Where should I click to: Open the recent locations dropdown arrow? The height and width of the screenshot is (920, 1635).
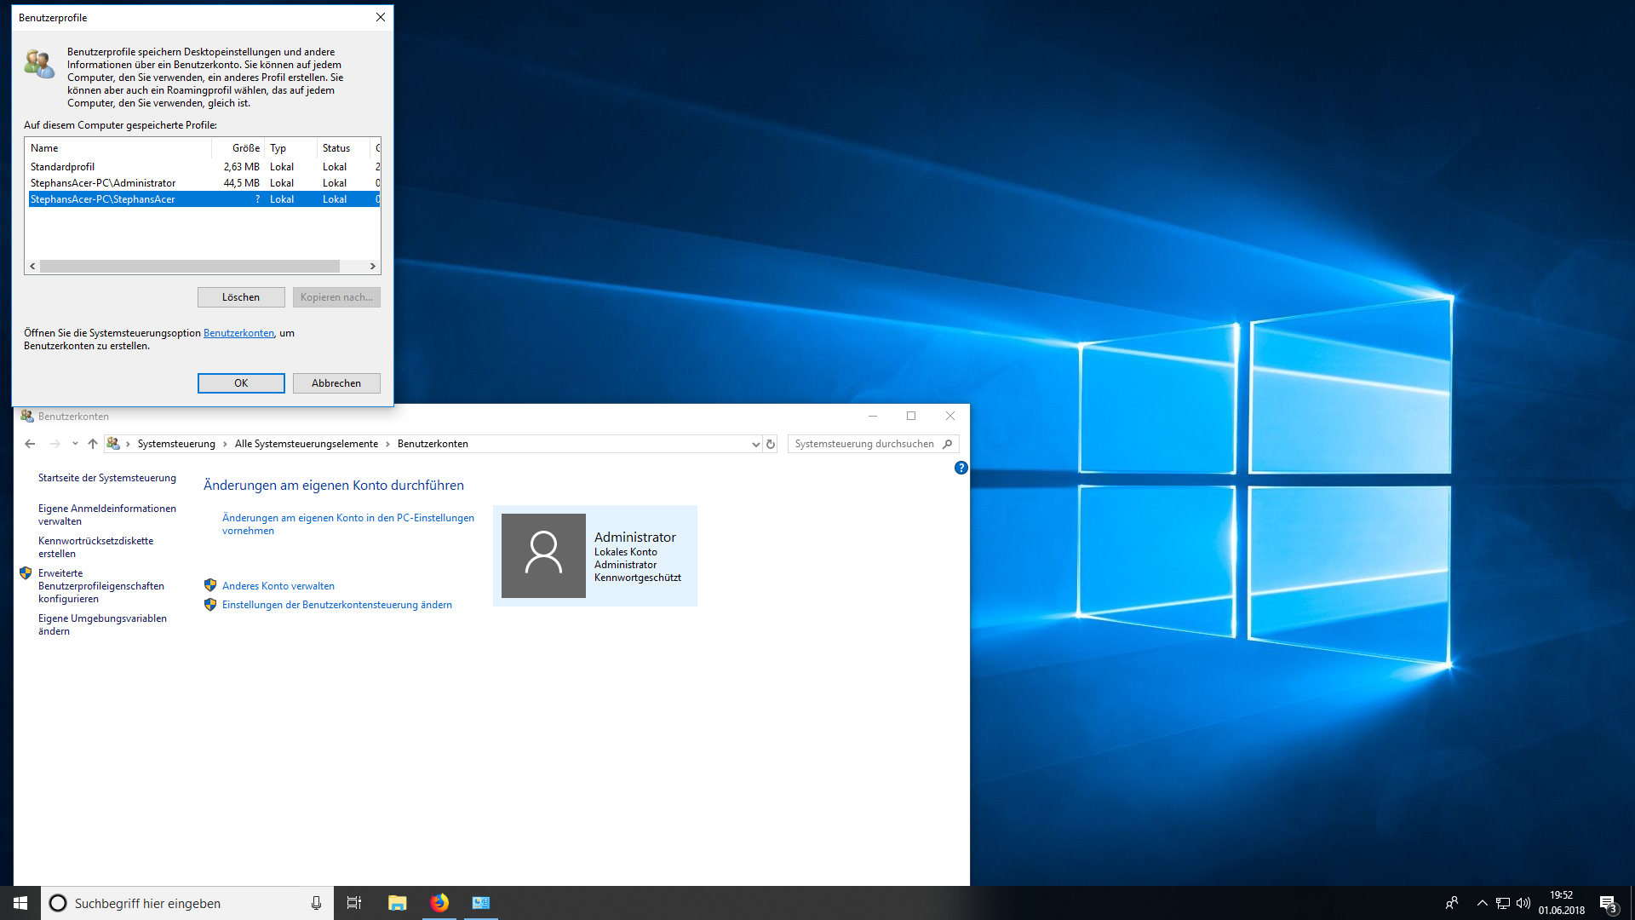75,444
